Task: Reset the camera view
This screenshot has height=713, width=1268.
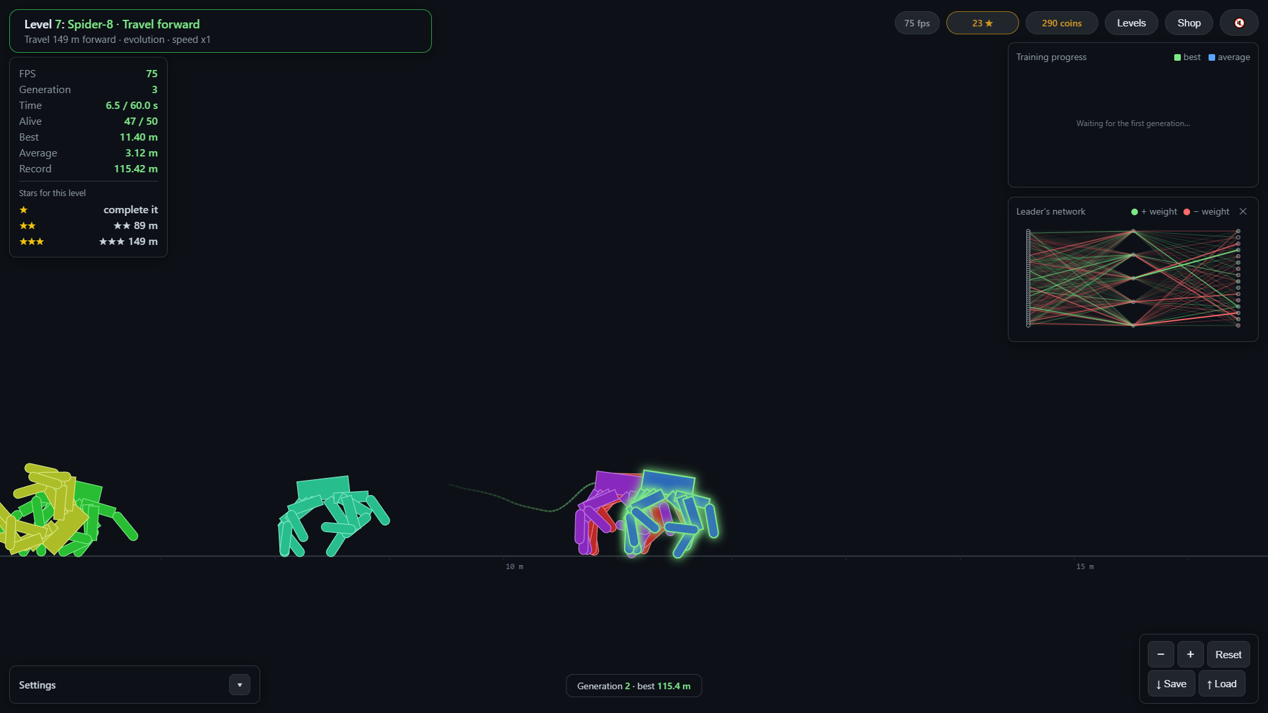Action: tap(1228, 654)
